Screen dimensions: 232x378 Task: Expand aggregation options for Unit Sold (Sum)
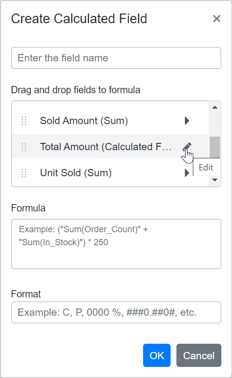coord(187,173)
